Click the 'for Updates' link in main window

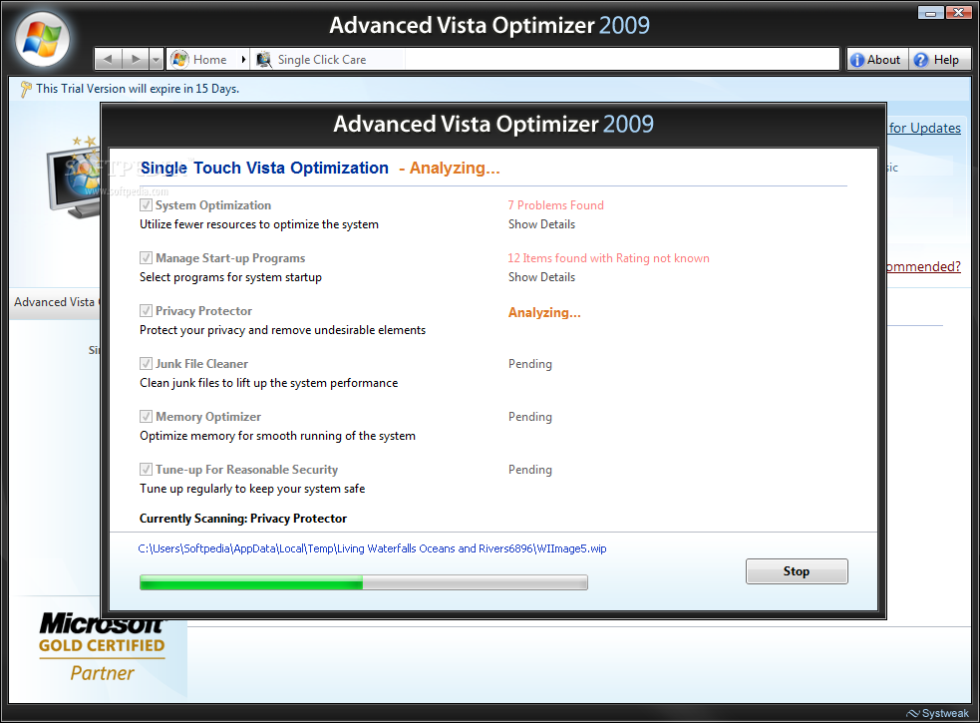(924, 128)
